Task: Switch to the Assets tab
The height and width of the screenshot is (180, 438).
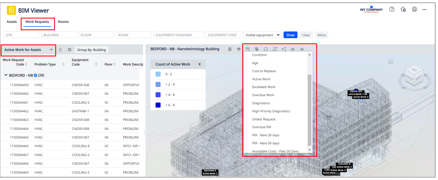Action: coord(12,22)
